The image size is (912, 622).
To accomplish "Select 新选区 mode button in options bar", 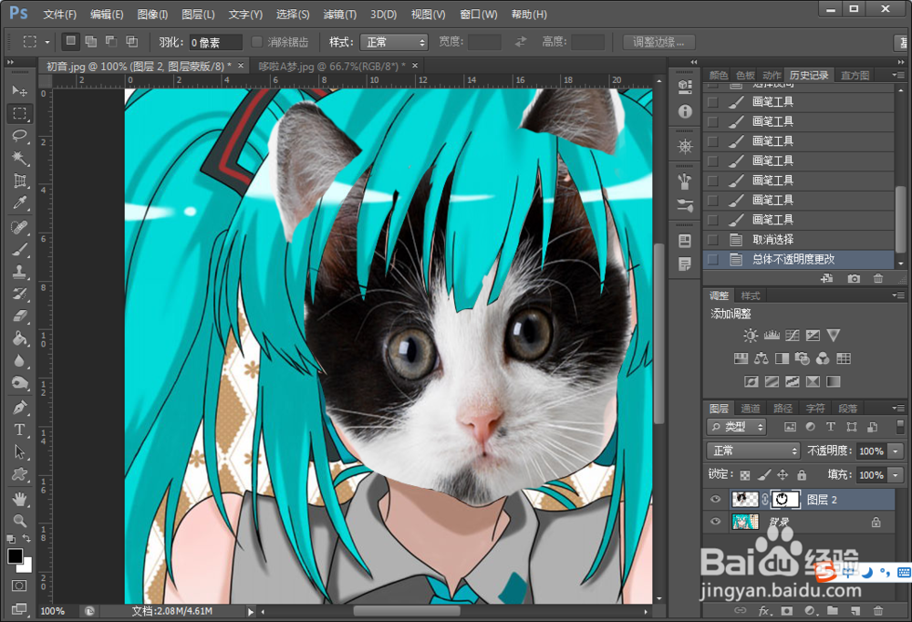I will click(70, 41).
